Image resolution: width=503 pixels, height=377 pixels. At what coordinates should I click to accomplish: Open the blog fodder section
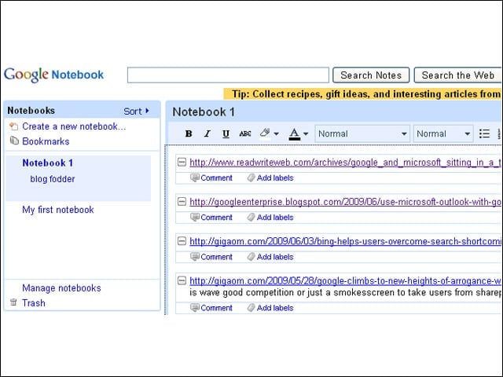click(53, 179)
